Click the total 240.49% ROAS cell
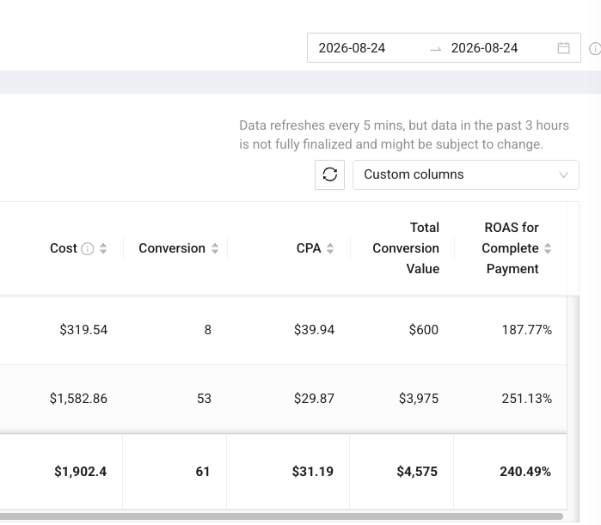This screenshot has height=525, width=601. 525,472
